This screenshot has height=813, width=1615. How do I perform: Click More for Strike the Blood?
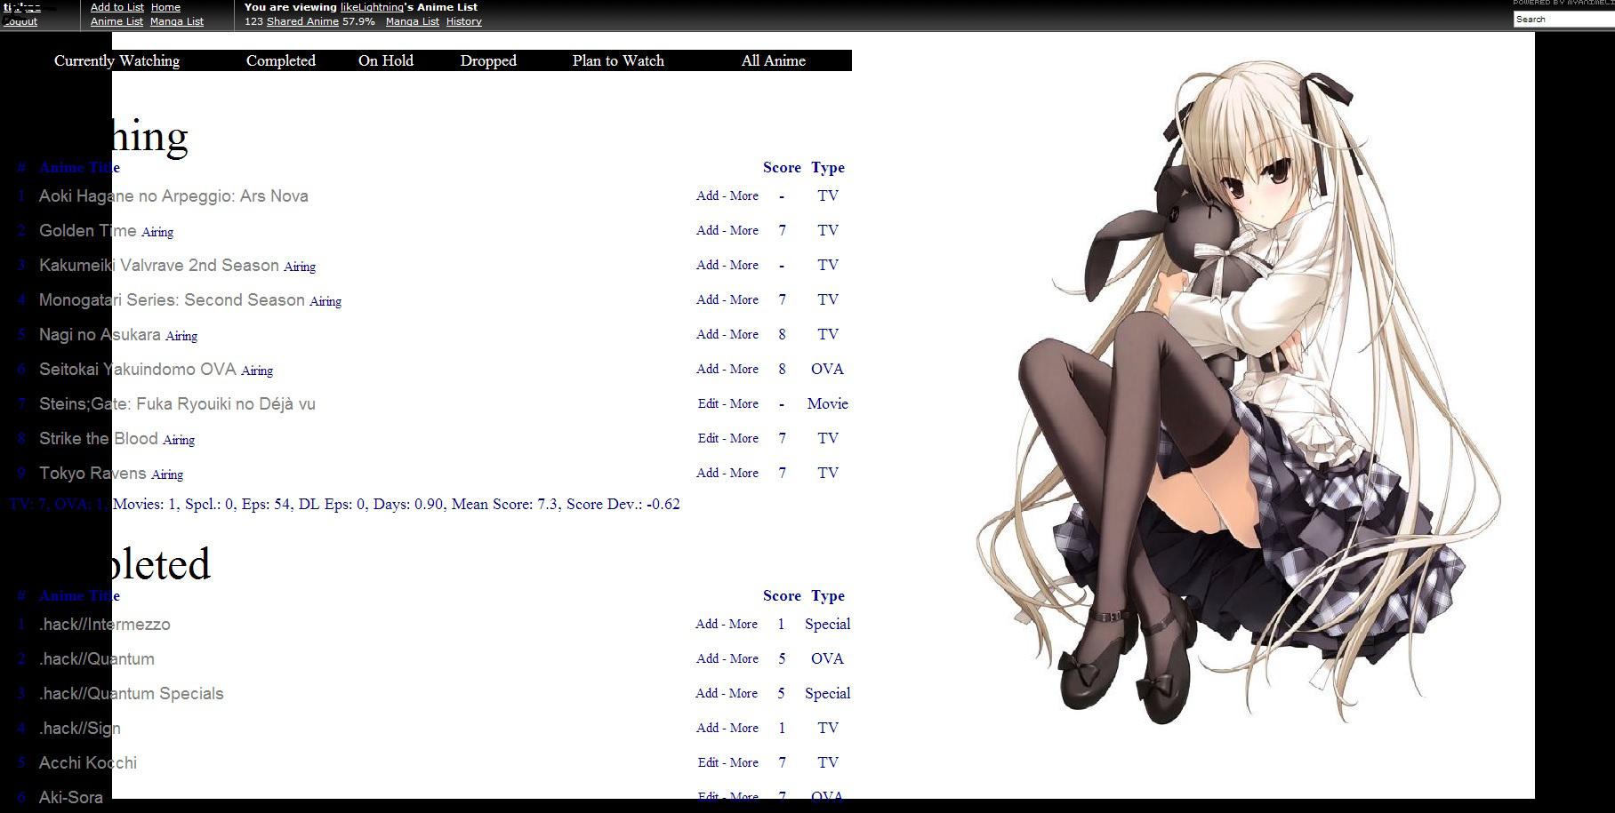coord(744,438)
